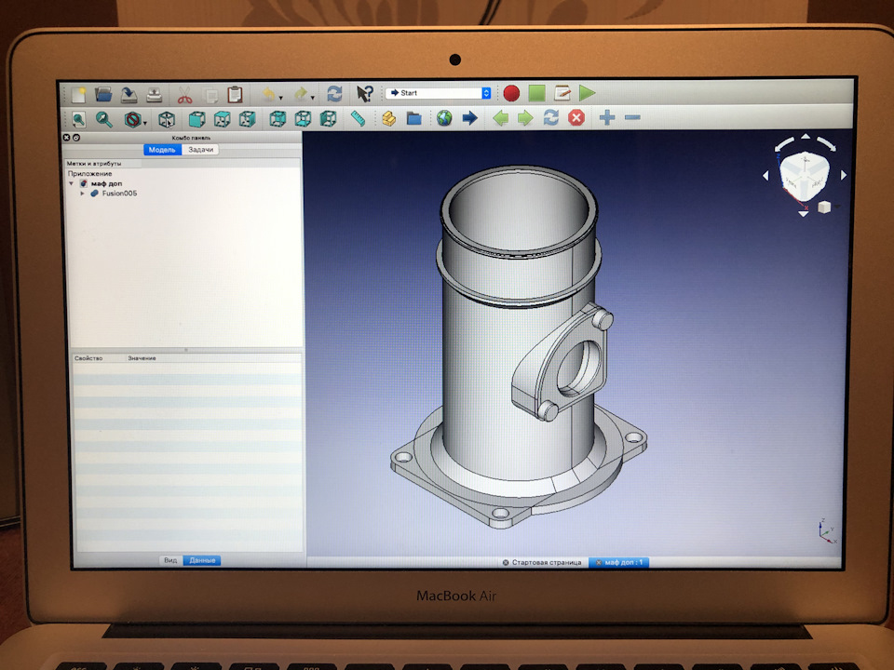Switch to the Вид properties tab

pyautogui.click(x=169, y=560)
